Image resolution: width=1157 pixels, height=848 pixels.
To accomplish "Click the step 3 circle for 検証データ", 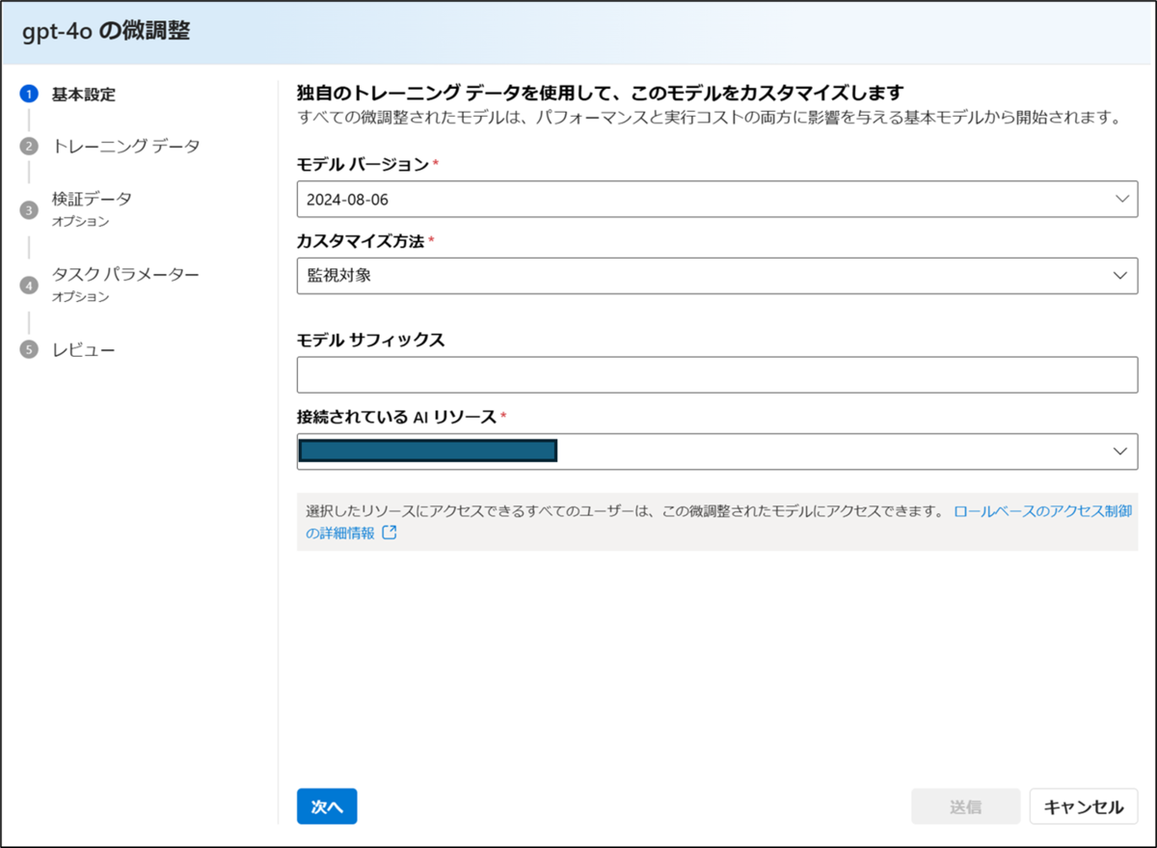I will coord(29,209).
